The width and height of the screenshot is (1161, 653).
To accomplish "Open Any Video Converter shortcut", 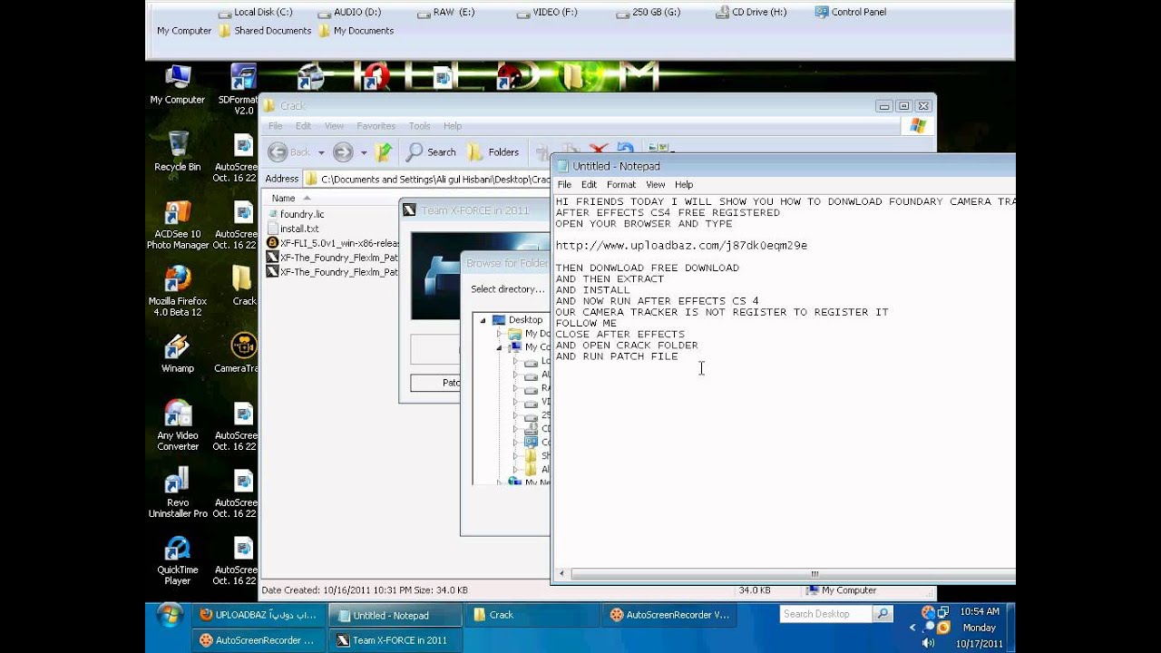I will click(178, 425).
